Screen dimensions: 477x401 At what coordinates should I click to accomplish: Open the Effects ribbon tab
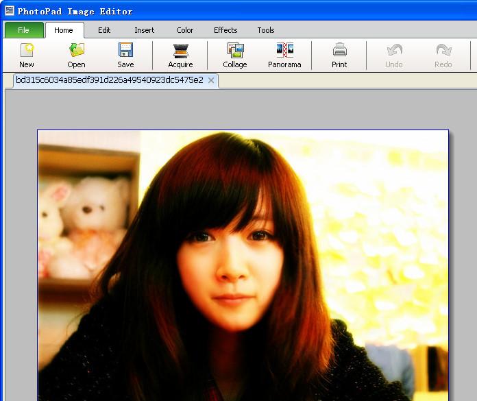point(225,30)
